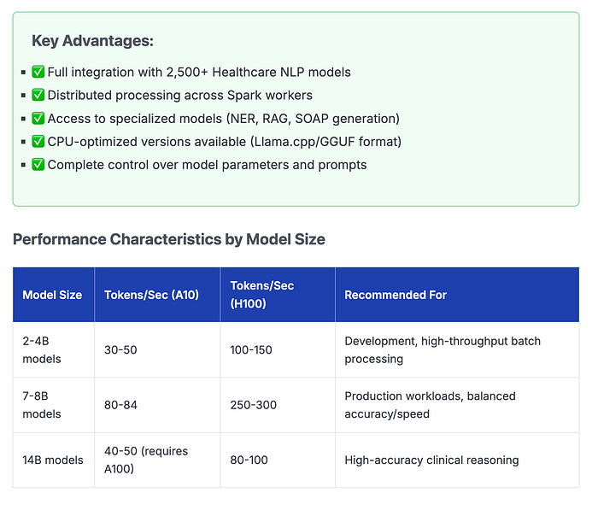Select the Tokens/Sec (A10) column header
This screenshot has height=510, width=598.
(x=151, y=295)
